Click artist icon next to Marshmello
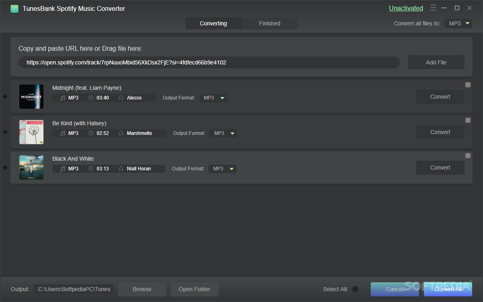The image size is (483, 302). [x=121, y=133]
